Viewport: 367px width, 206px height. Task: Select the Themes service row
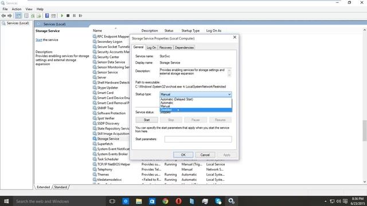pos(103,175)
